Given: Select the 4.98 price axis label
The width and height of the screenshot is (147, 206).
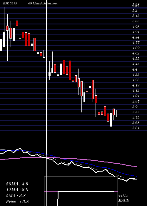Looking at the screenshot, I should point(136,27).
